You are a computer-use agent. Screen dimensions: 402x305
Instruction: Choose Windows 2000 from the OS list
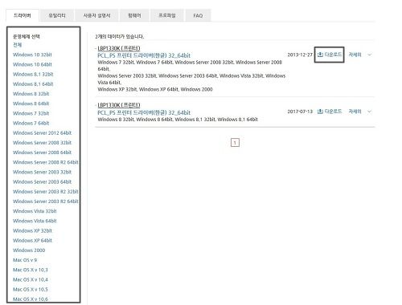click(29, 250)
